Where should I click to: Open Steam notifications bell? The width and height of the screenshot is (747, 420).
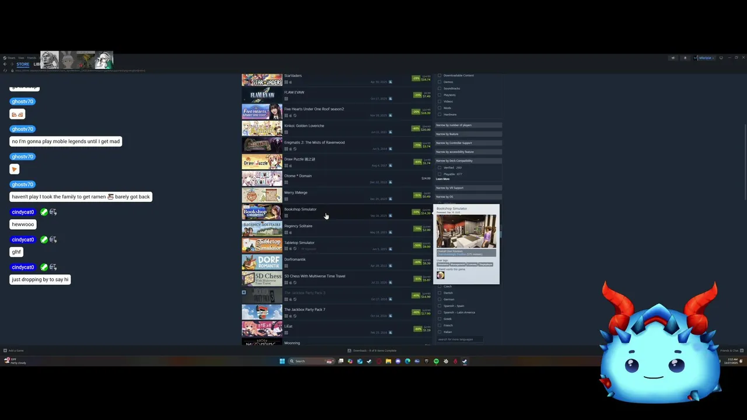point(685,58)
